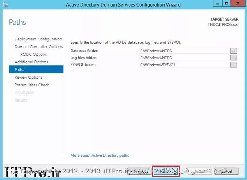Viewport: 247px width, 180px height.
Task: Click the SYSVOL folder path field
Action: (184, 65)
